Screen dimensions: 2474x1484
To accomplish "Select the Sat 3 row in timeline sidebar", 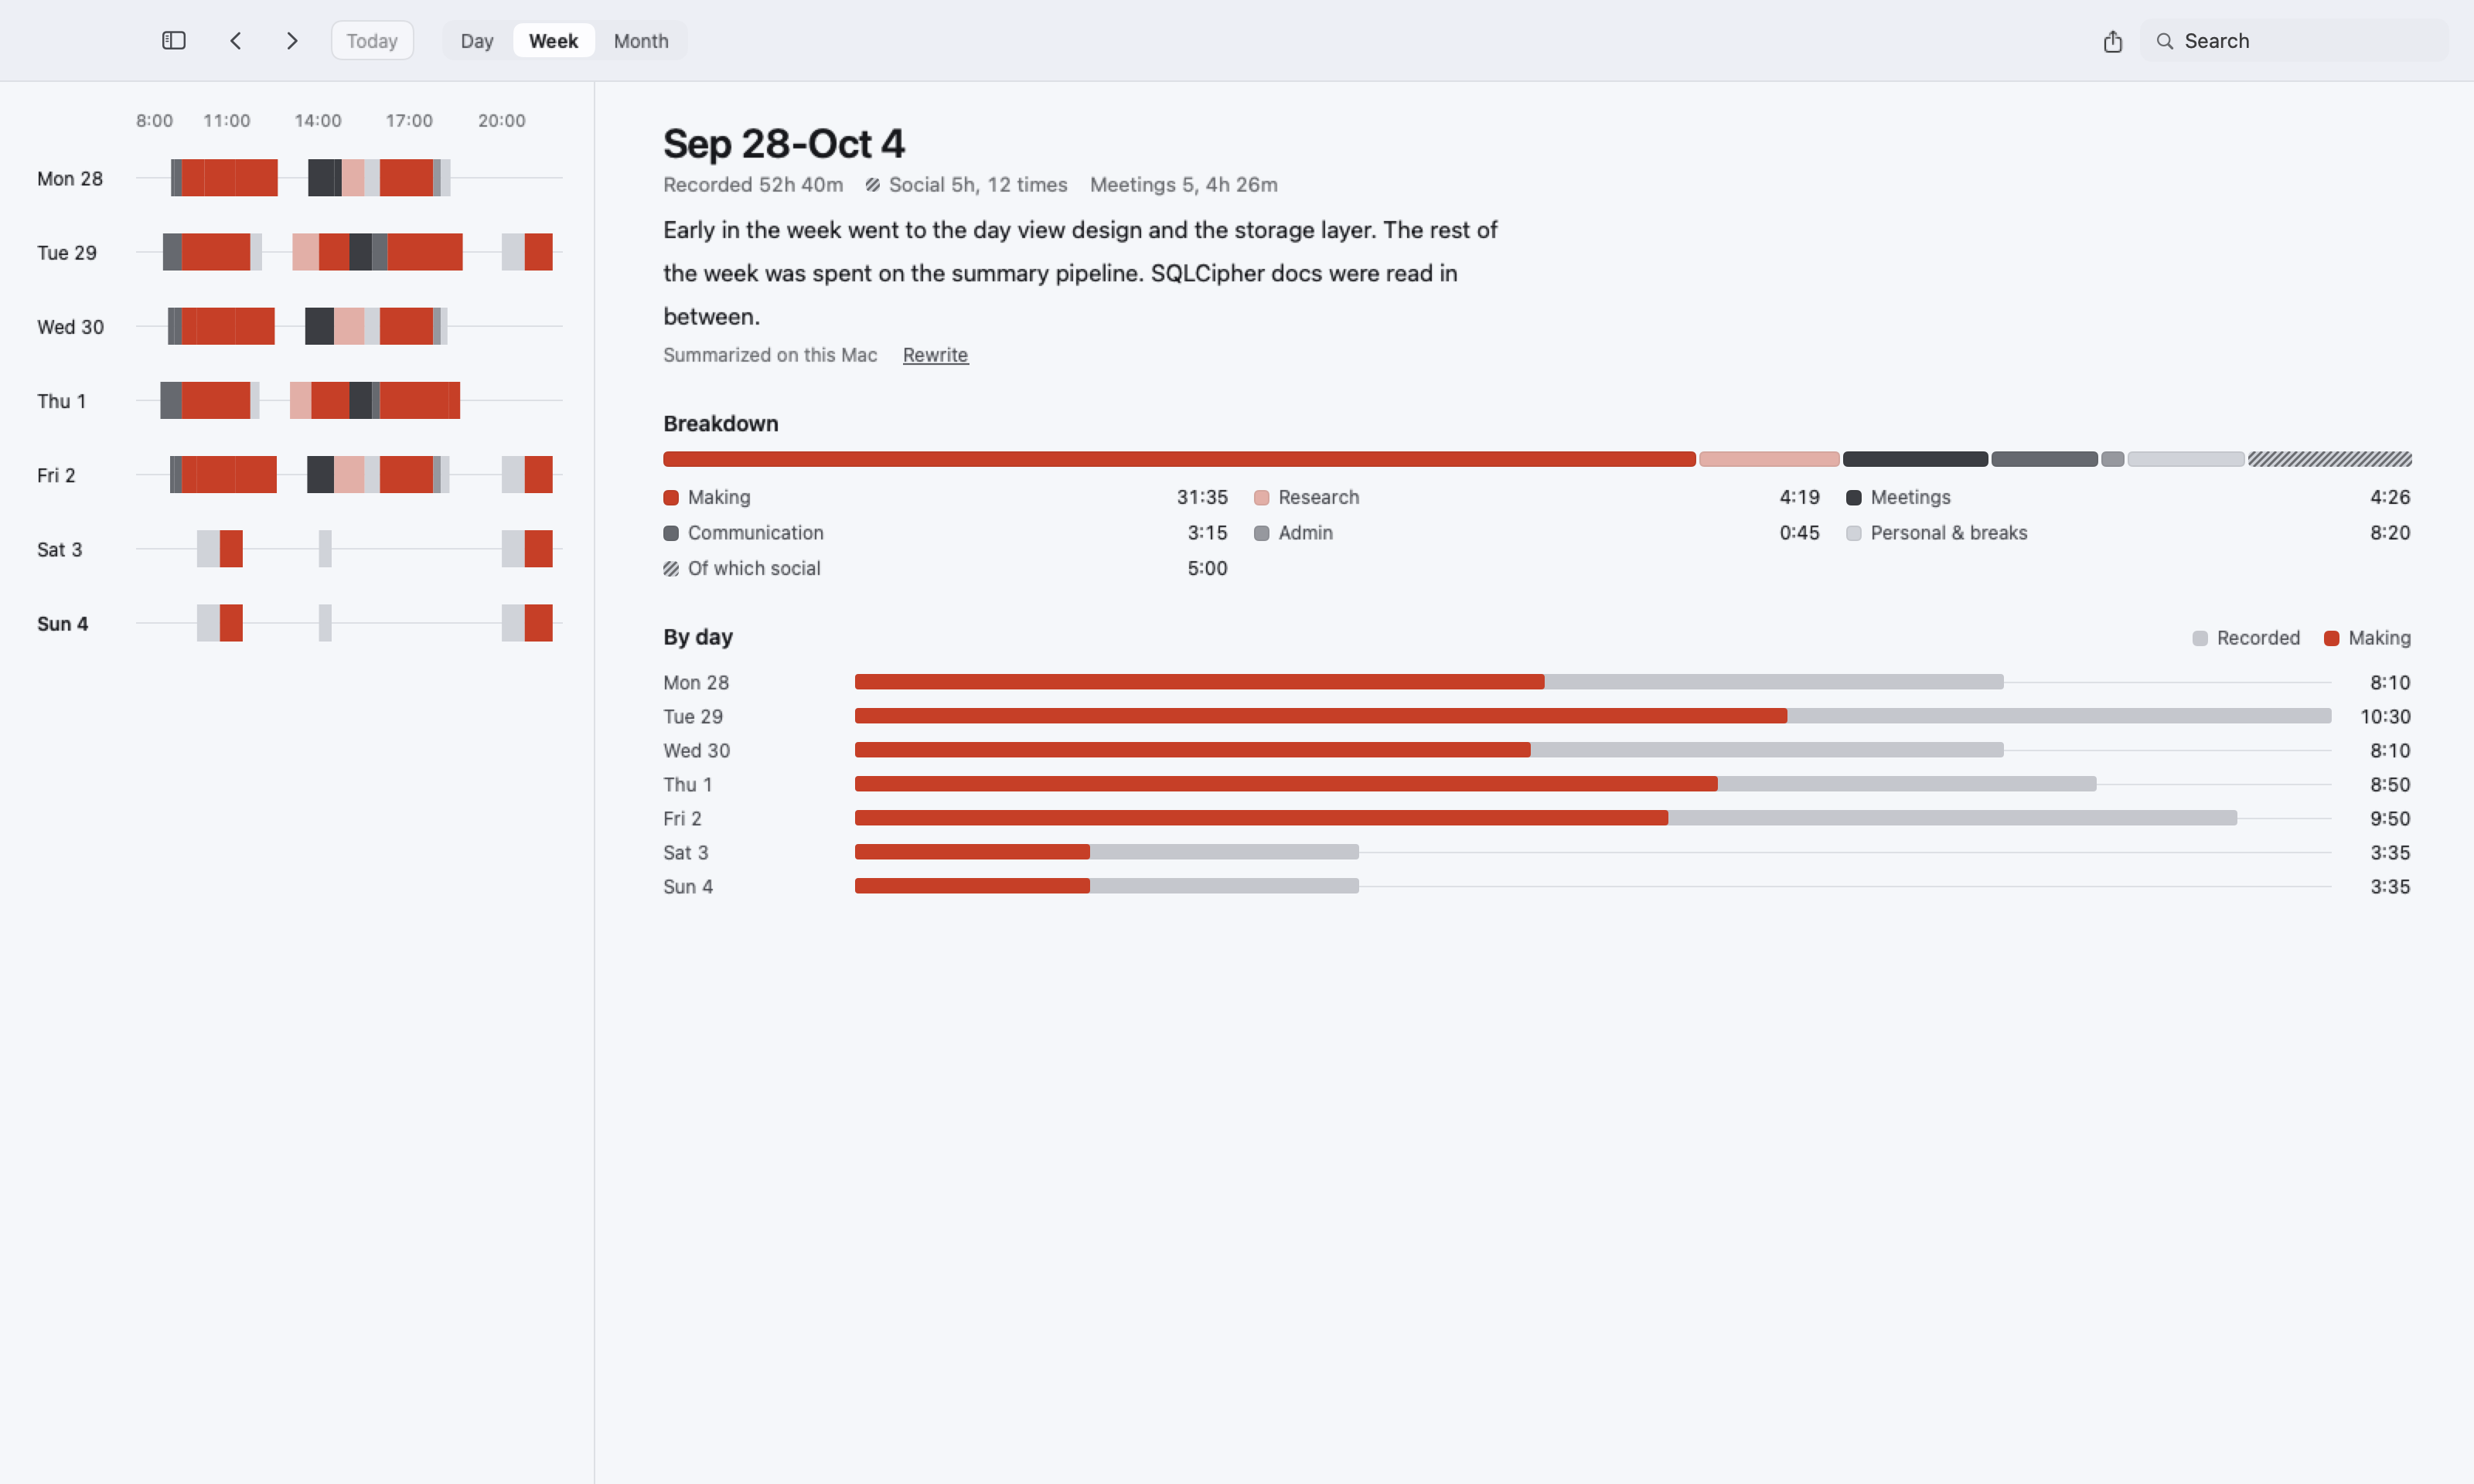I will coord(298,549).
